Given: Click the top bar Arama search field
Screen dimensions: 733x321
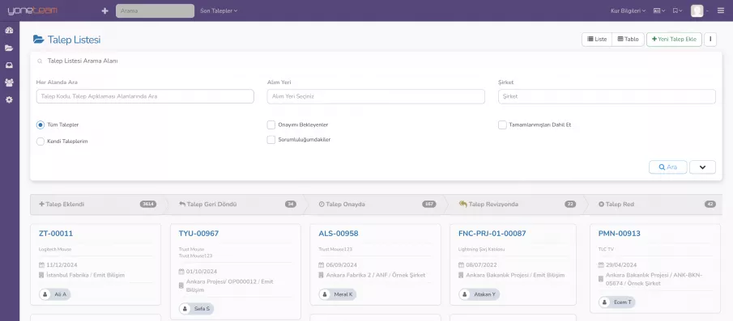Looking at the screenshot, I should point(156,11).
